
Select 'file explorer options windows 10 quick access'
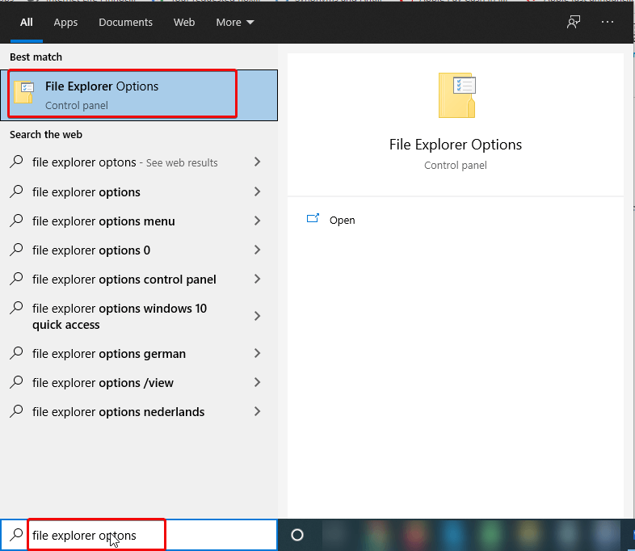pos(139,316)
